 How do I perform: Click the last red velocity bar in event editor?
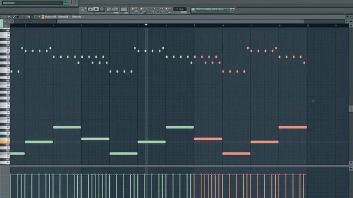pos(304,185)
